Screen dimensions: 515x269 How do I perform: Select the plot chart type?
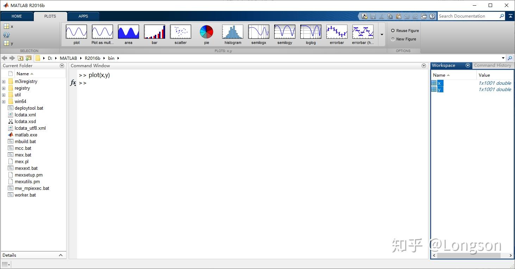pos(76,34)
